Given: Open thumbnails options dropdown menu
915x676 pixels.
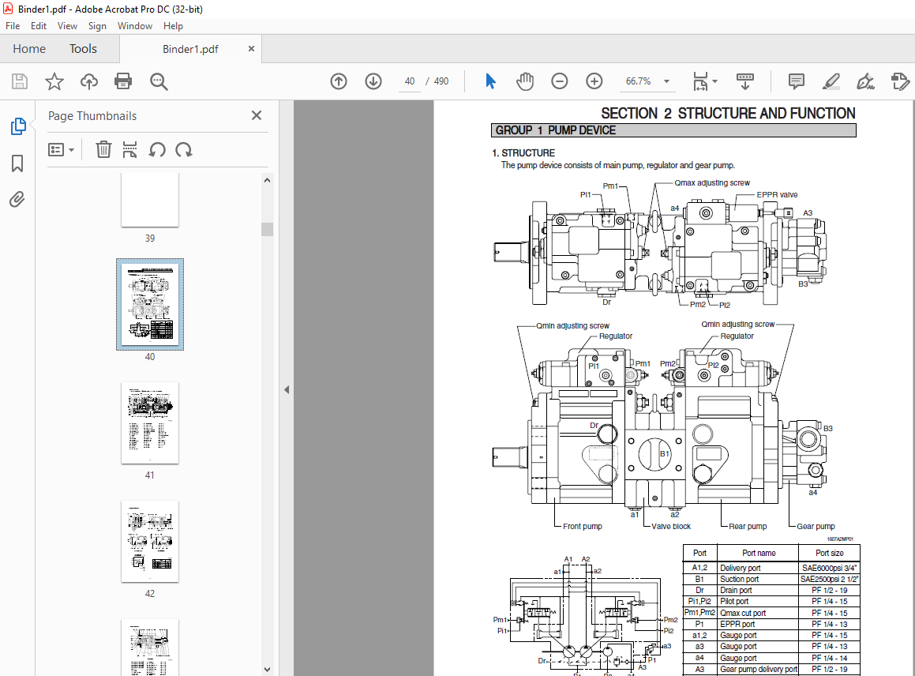Looking at the screenshot, I should pyautogui.click(x=61, y=150).
